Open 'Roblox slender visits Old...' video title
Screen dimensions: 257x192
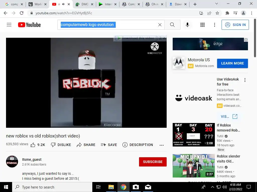pos(228,159)
